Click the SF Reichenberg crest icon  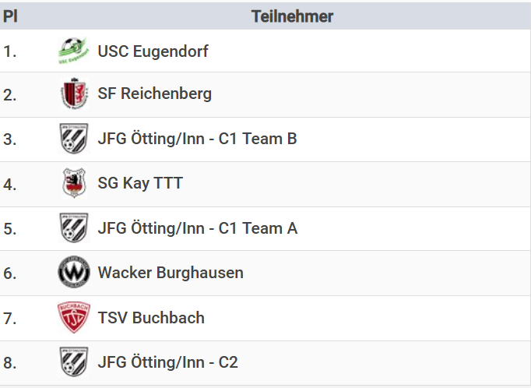coord(74,94)
